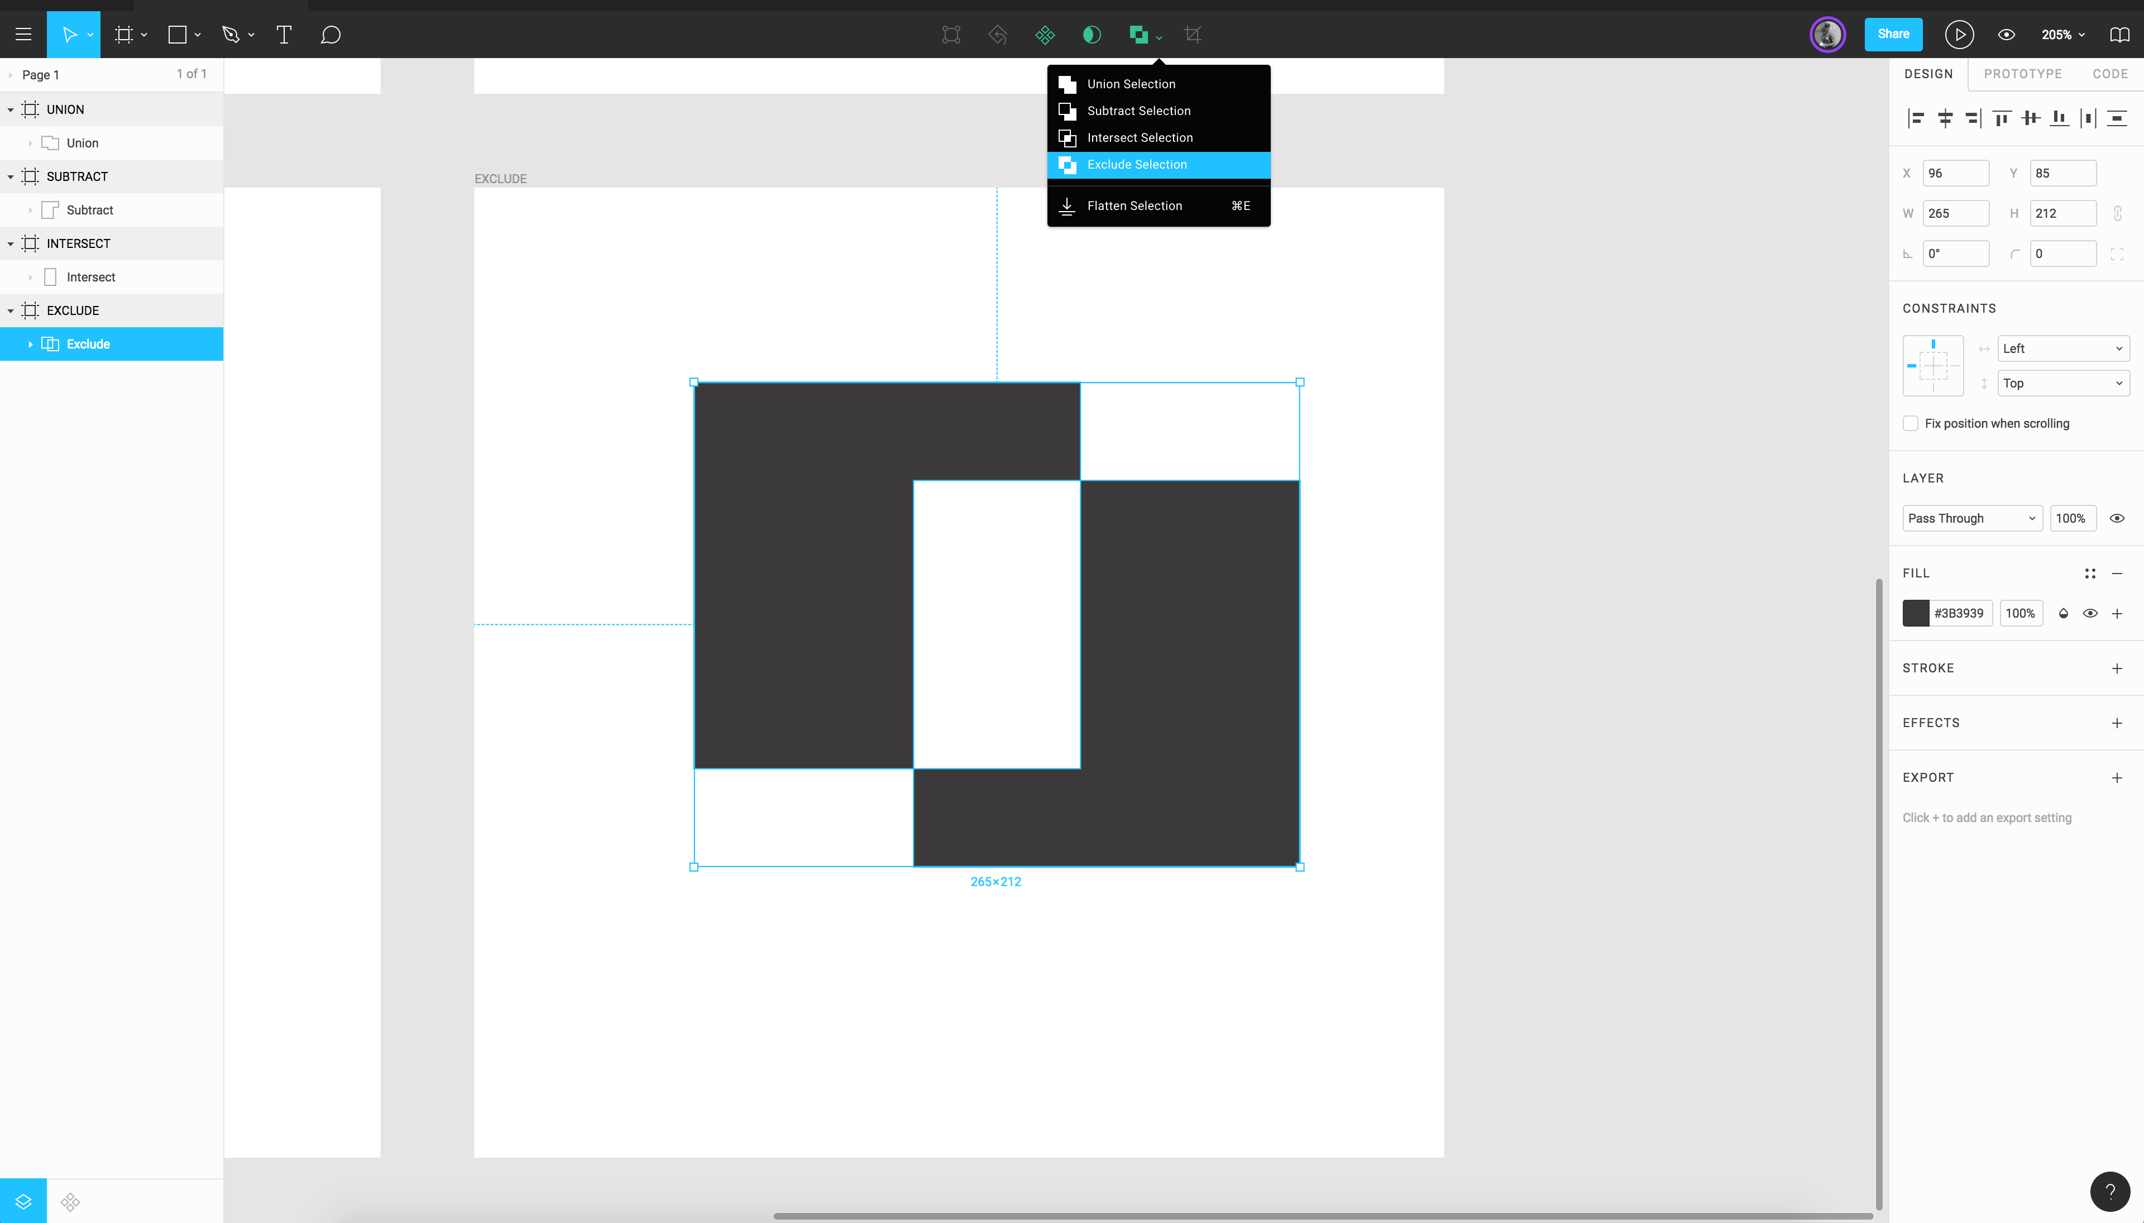2144x1223 pixels.
Task: Switch to the Prototype tab
Action: [x=2022, y=74]
